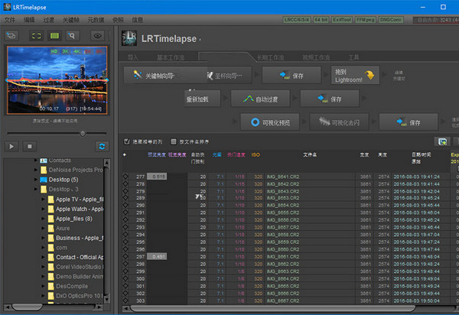
Task: Expand the DeNoise Projects Pro folder
Action: point(36,170)
